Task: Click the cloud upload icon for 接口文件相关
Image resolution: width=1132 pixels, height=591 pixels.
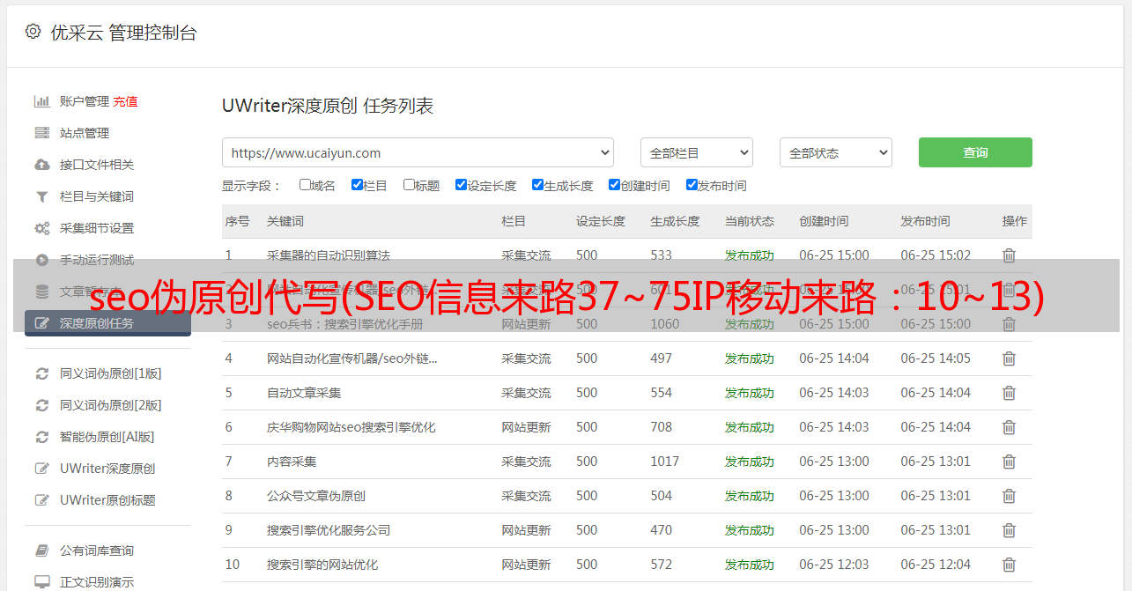Action: coord(41,165)
